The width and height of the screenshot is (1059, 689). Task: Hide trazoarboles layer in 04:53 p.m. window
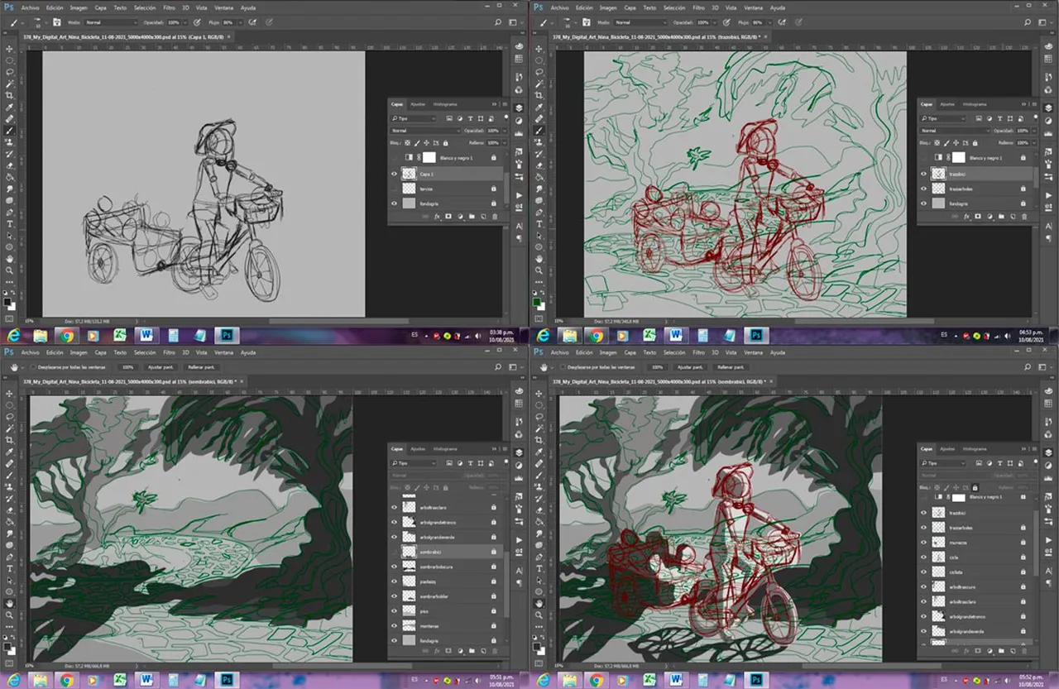(924, 189)
